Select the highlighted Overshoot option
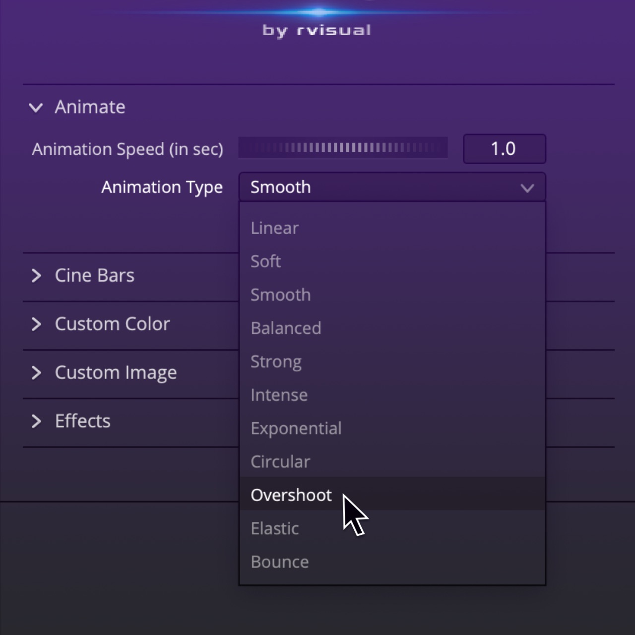 click(291, 495)
